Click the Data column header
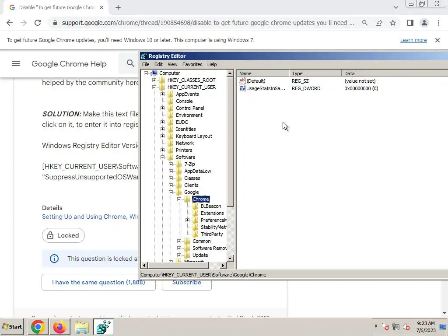 (x=395, y=73)
